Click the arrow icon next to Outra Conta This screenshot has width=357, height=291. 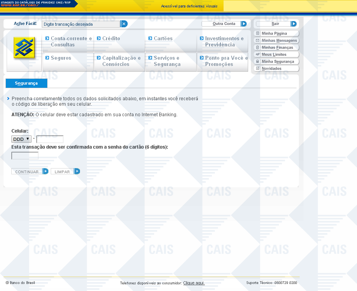[244, 24]
